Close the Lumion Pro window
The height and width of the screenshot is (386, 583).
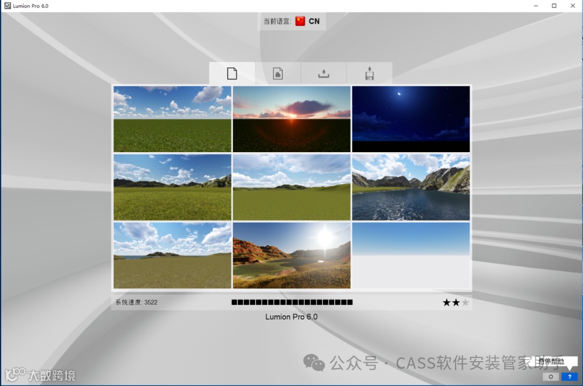coord(573,5)
